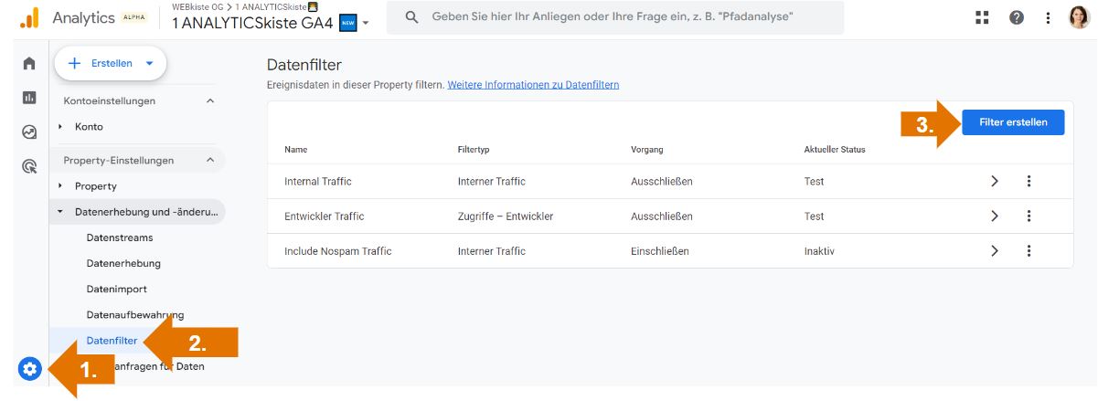This screenshot has width=1098, height=401.
Task: Click the search magnifier icon
Action: coord(412,17)
